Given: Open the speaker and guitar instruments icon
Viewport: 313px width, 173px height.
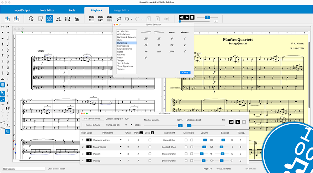Looking at the screenshot, I should [x=68, y=19].
